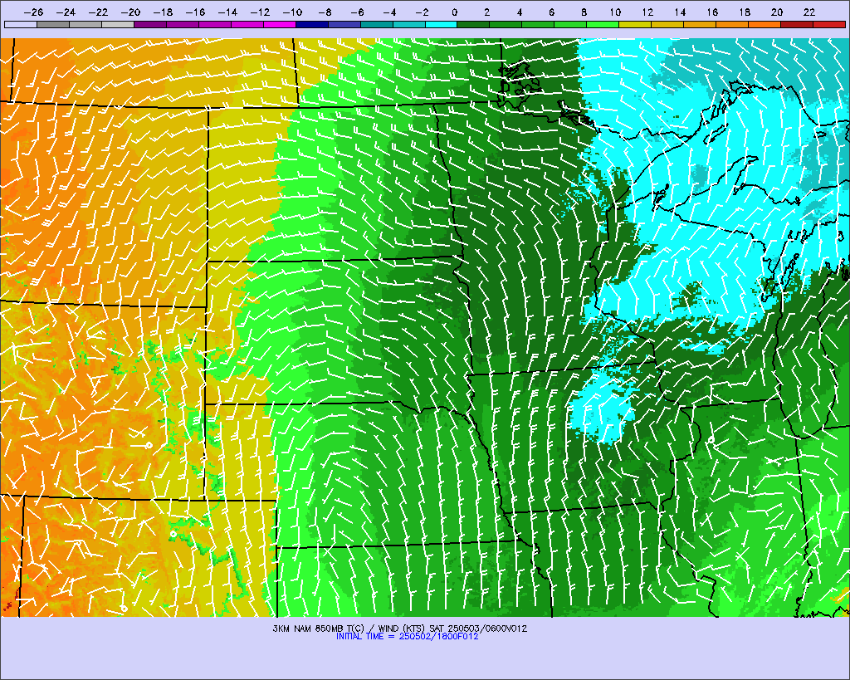Click the magenta swatch between -14 and -12
Image resolution: width=850 pixels, height=680 pixels.
coord(247,24)
